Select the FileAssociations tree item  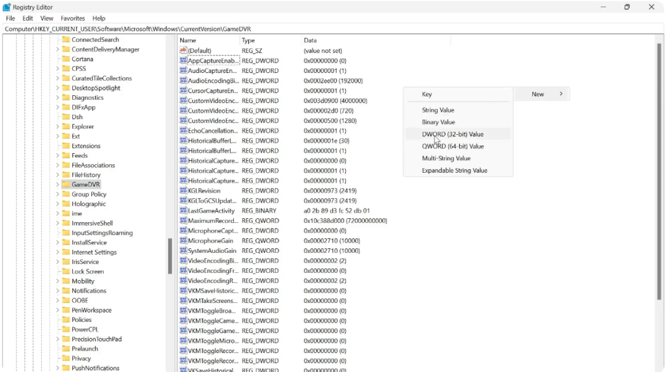(x=93, y=165)
